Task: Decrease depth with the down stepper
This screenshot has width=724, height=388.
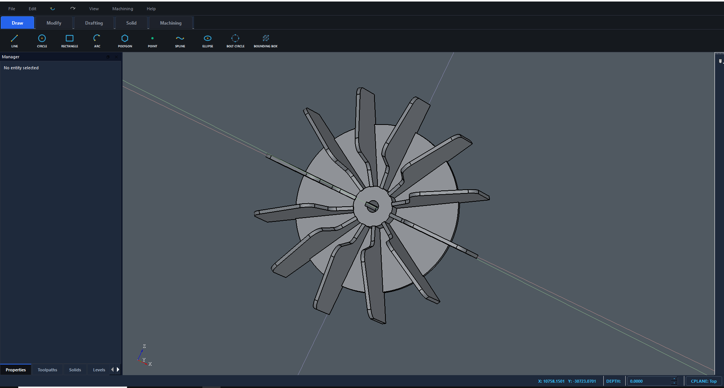Action: point(674,383)
